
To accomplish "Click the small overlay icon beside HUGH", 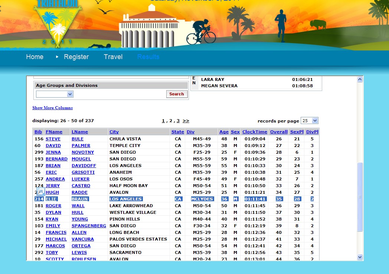I will click(40, 192).
